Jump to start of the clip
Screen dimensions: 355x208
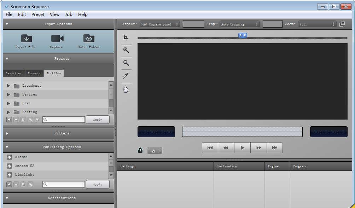tap(210, 148)
